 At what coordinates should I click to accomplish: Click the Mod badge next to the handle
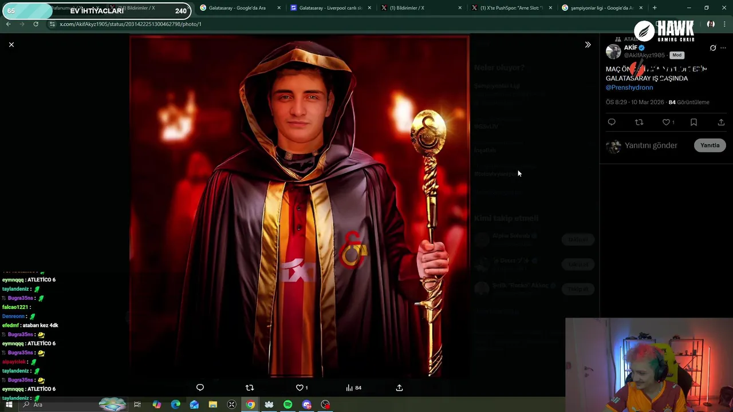[x=677, y=55]
